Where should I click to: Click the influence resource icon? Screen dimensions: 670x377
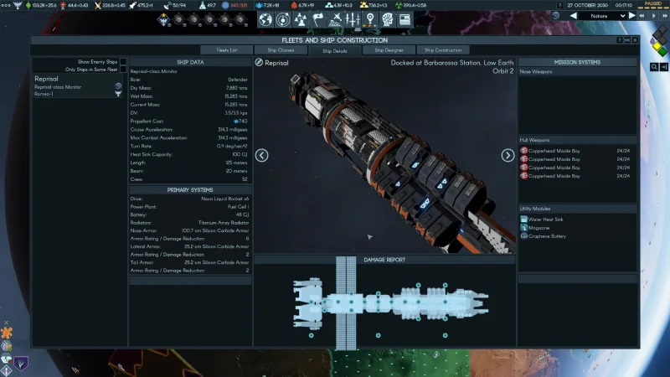[64, 5]
